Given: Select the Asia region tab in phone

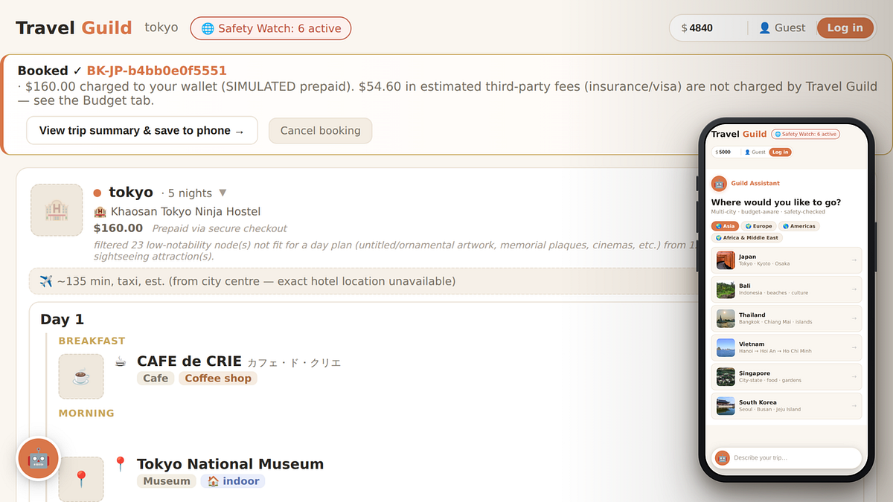Looking at the screenshot, I should [x=726, y=226].
